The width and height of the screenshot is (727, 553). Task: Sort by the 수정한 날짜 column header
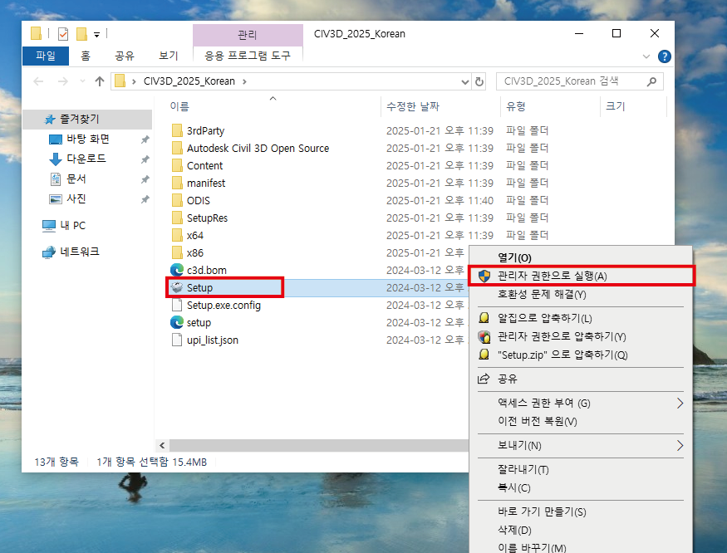pos(413,106)
